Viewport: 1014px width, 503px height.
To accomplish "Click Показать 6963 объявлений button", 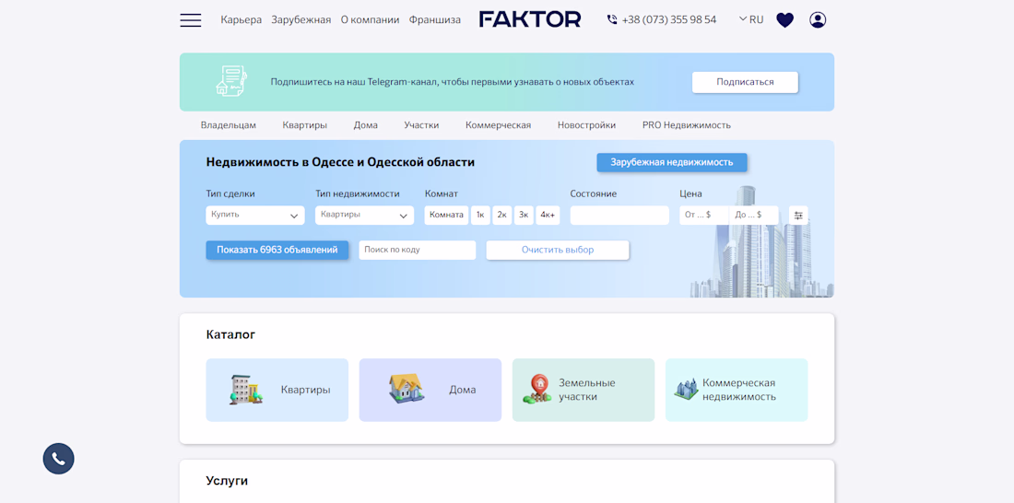I will (x=277, y=251).
